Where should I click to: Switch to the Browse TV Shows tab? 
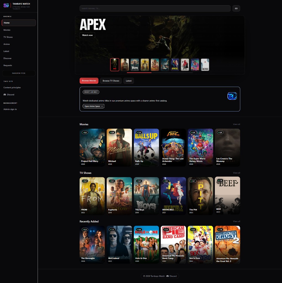pos(111,81)
